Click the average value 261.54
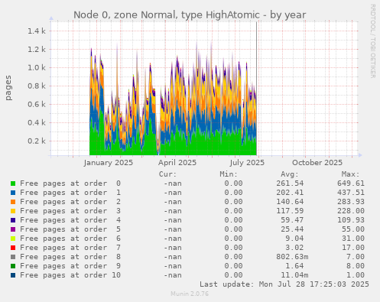 pos(290,183)
